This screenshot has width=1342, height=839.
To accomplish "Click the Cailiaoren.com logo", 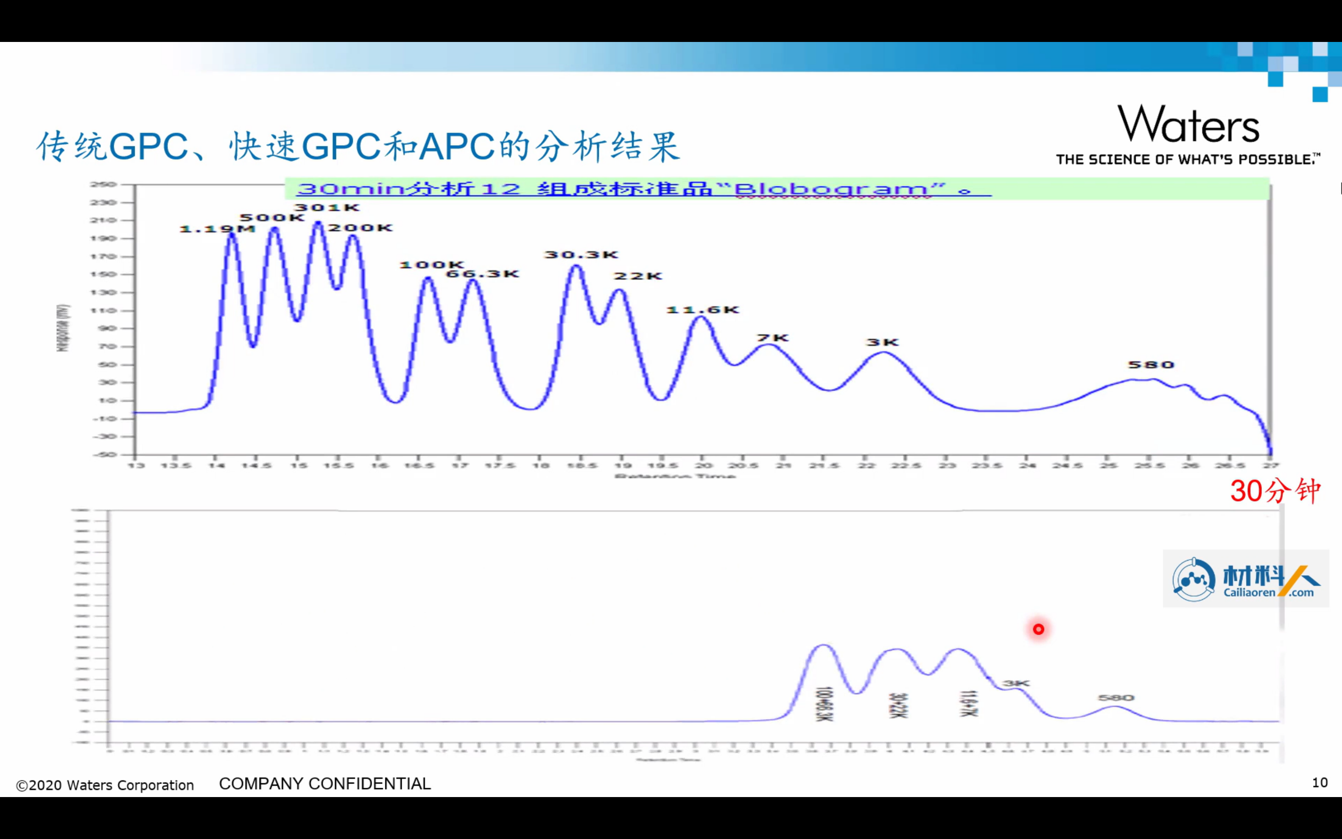I will [1246, 579].
